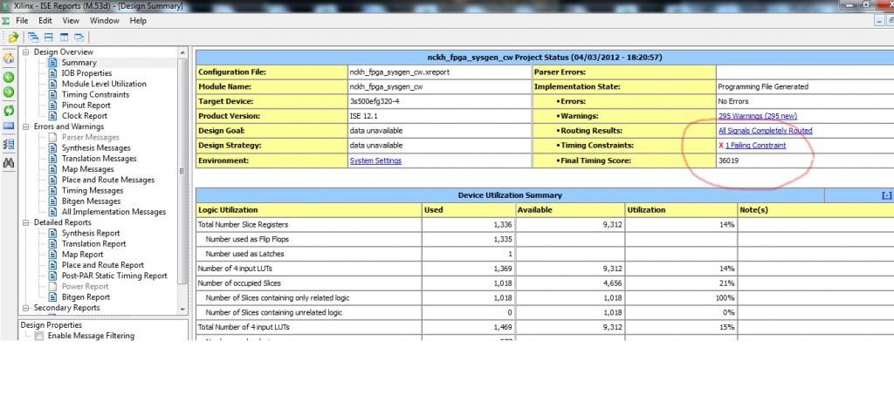Open Map Messages in the tree
Image resolution: width=894 pixels, height=409 pixels.
[88, 169]
